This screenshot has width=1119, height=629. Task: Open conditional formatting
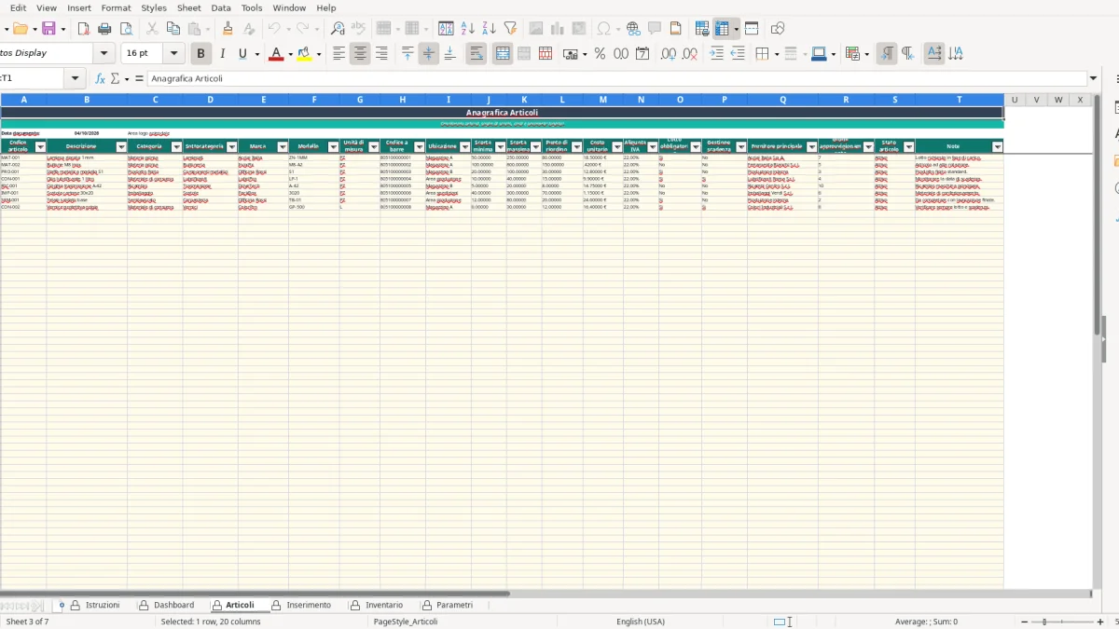coord(851,54)
